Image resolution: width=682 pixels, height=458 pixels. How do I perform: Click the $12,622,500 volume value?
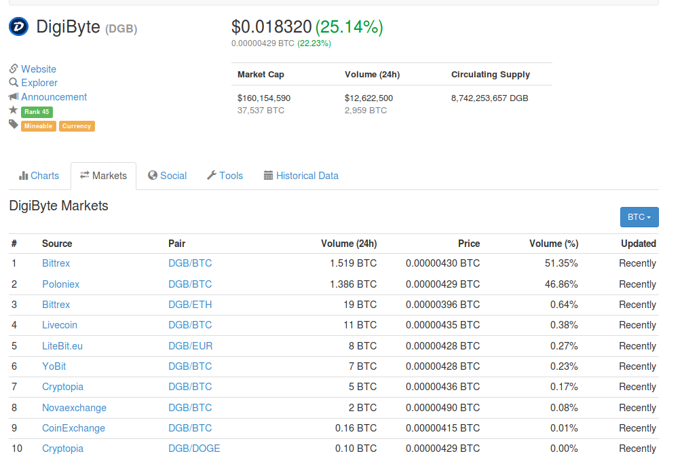pyautogui.click(x=369, y=98)
